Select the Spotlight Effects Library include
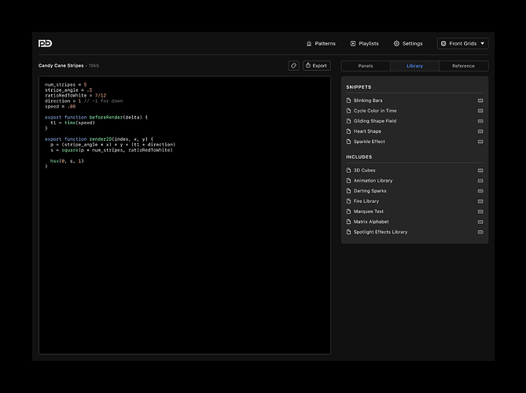Viewport: 526px width, 393px height. tap(414, 232)
